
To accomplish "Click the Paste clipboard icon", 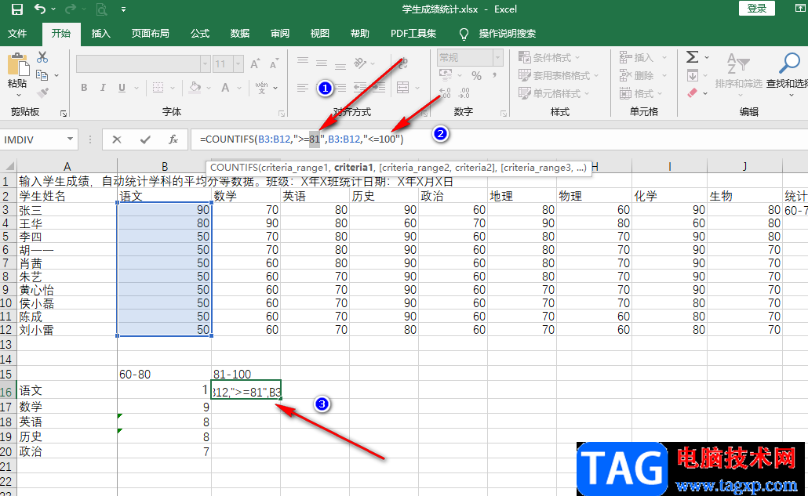I will click(19, 64).
